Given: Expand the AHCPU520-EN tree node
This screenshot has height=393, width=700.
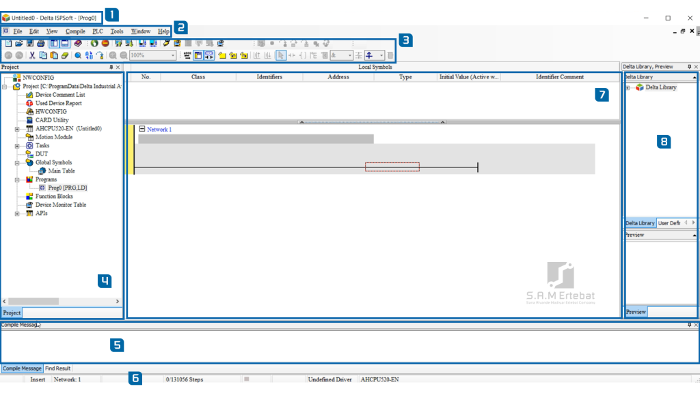Looking at the screenshot, I should click(17, 129).
